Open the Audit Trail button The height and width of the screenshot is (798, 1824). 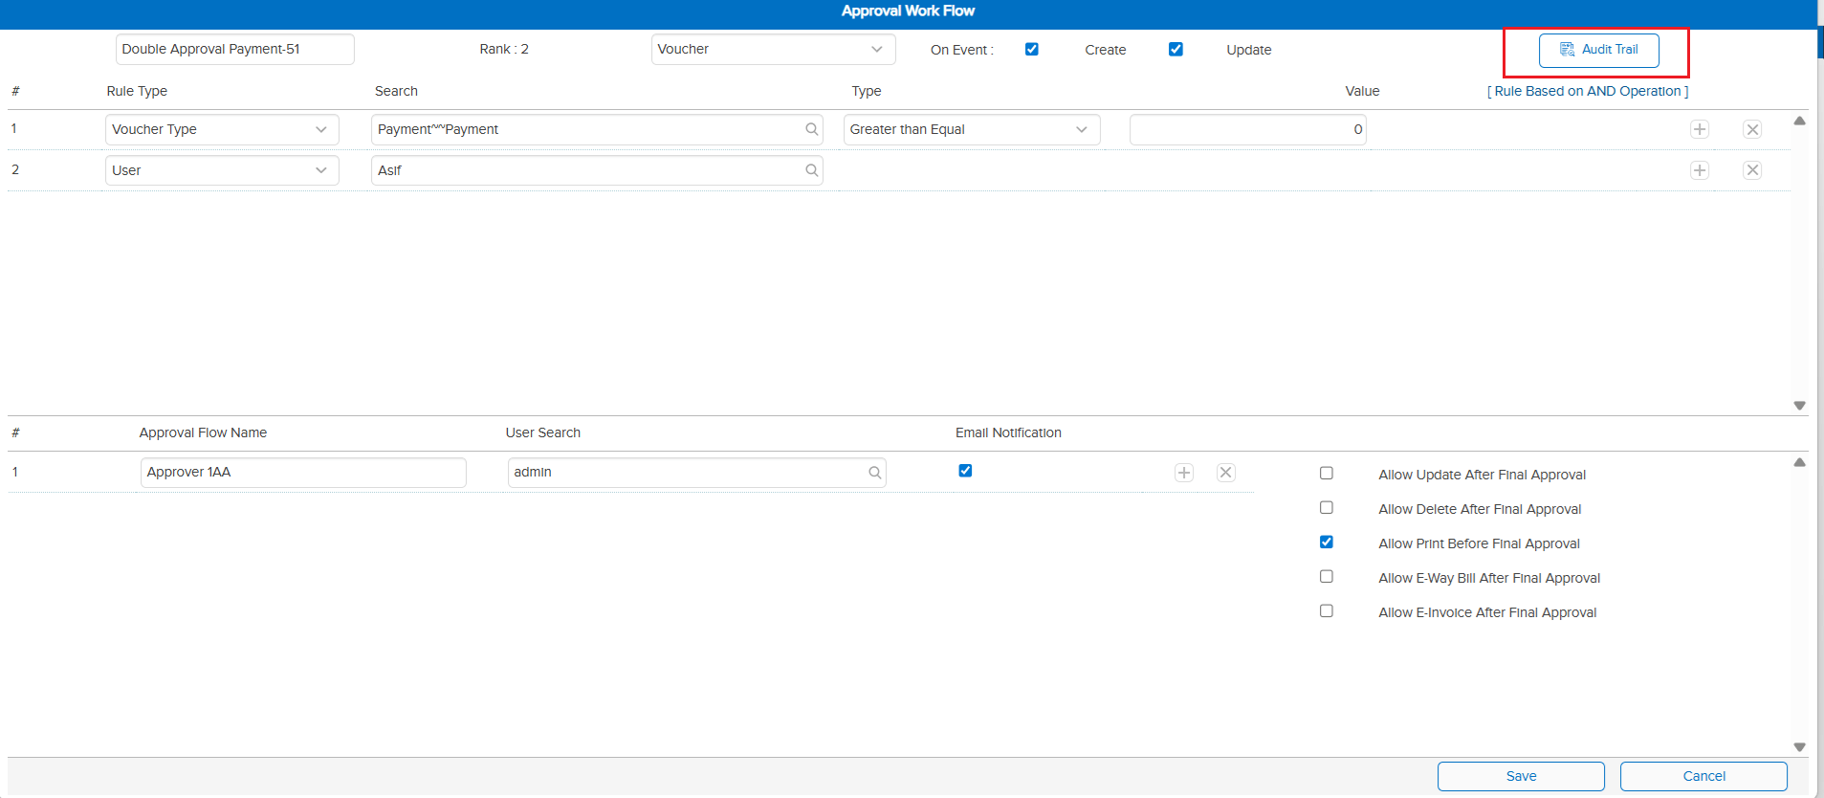coord(1598,50)
